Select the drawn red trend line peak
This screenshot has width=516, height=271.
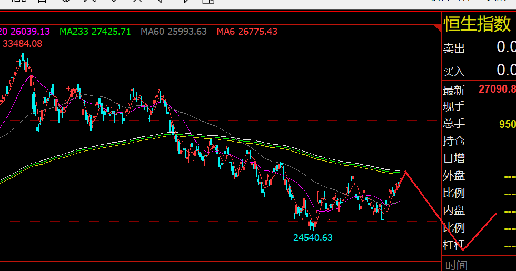(405, 172)
